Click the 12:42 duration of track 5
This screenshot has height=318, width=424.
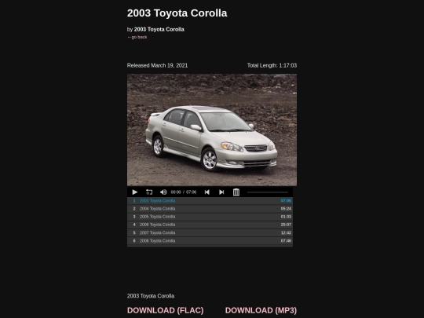click(x=286, y=233)
